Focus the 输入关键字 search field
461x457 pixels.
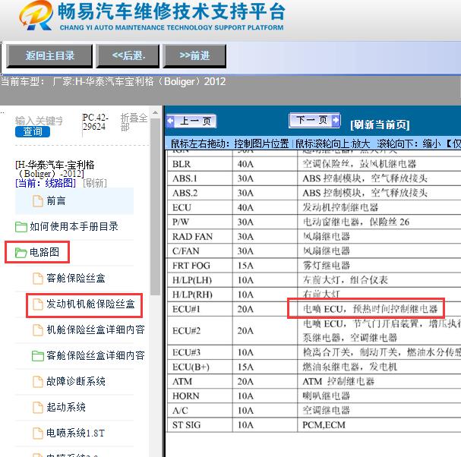pyautogui.click(x=39, y=121)
